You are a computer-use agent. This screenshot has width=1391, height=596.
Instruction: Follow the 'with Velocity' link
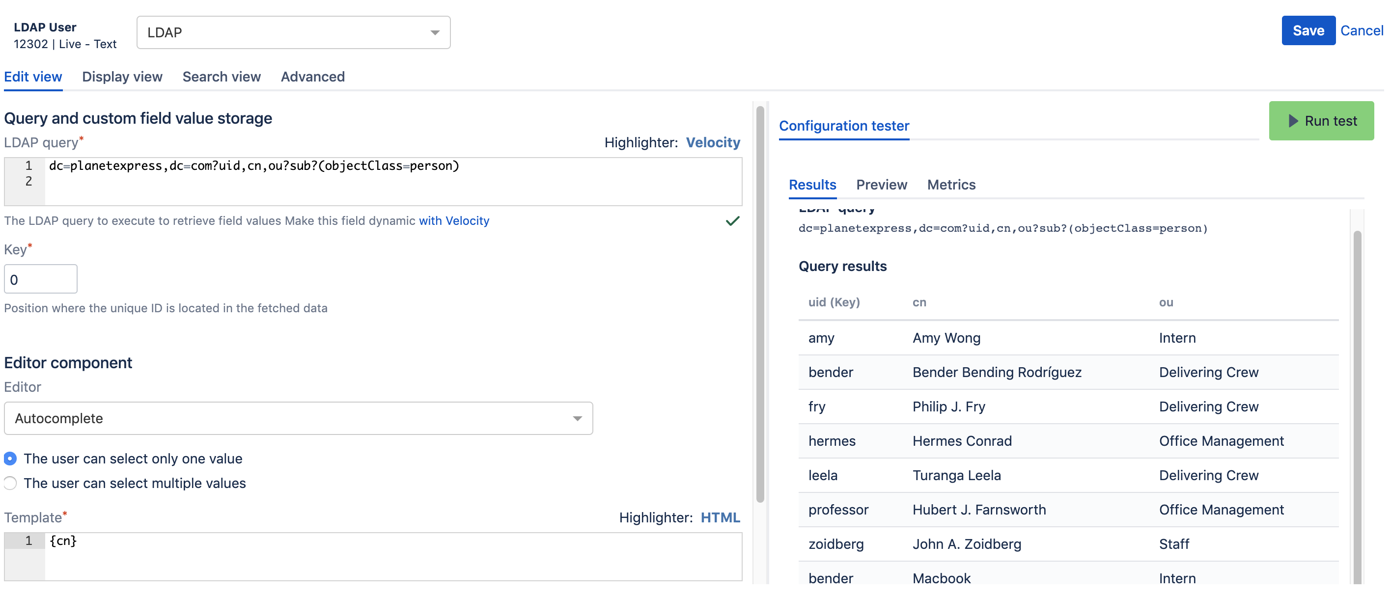[x=453, y=221]
